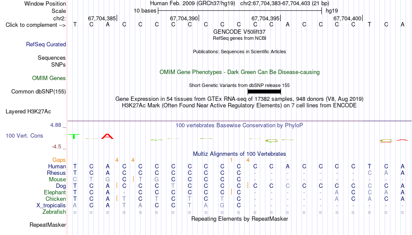This screenshot has height=235, width=412.
Task: Click the Scale track label
Action: coord(59,11)
